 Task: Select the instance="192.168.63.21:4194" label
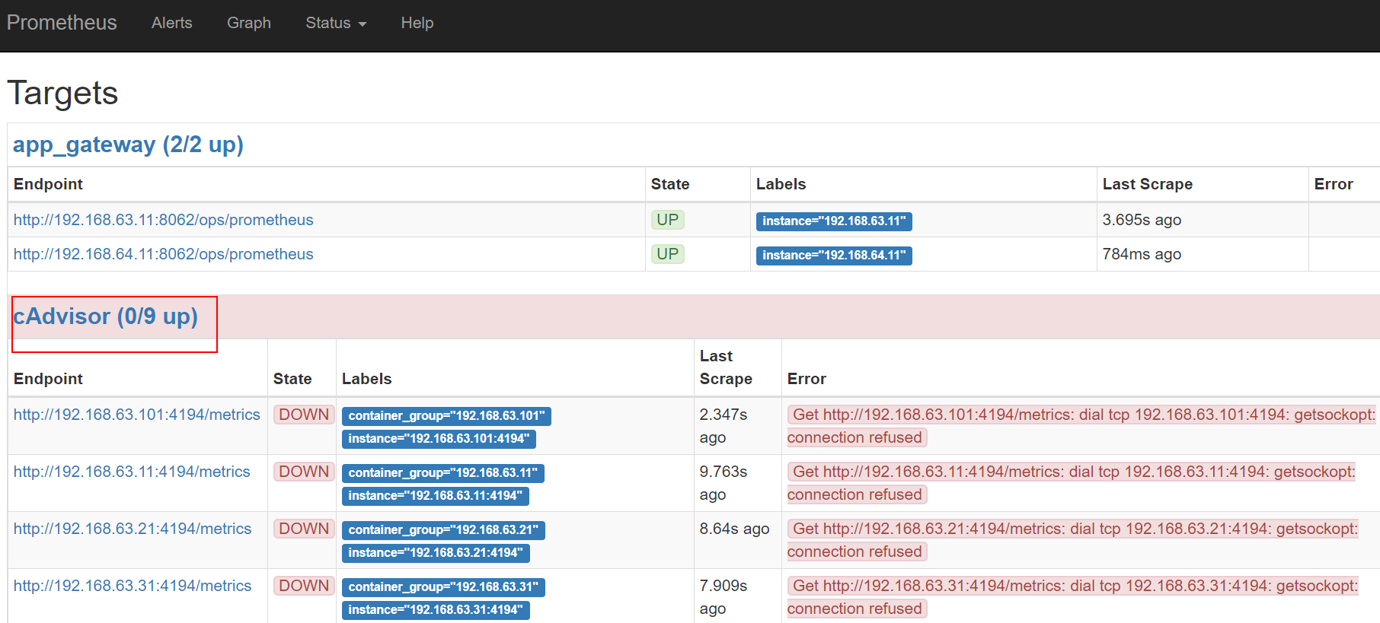click(436, 553)
